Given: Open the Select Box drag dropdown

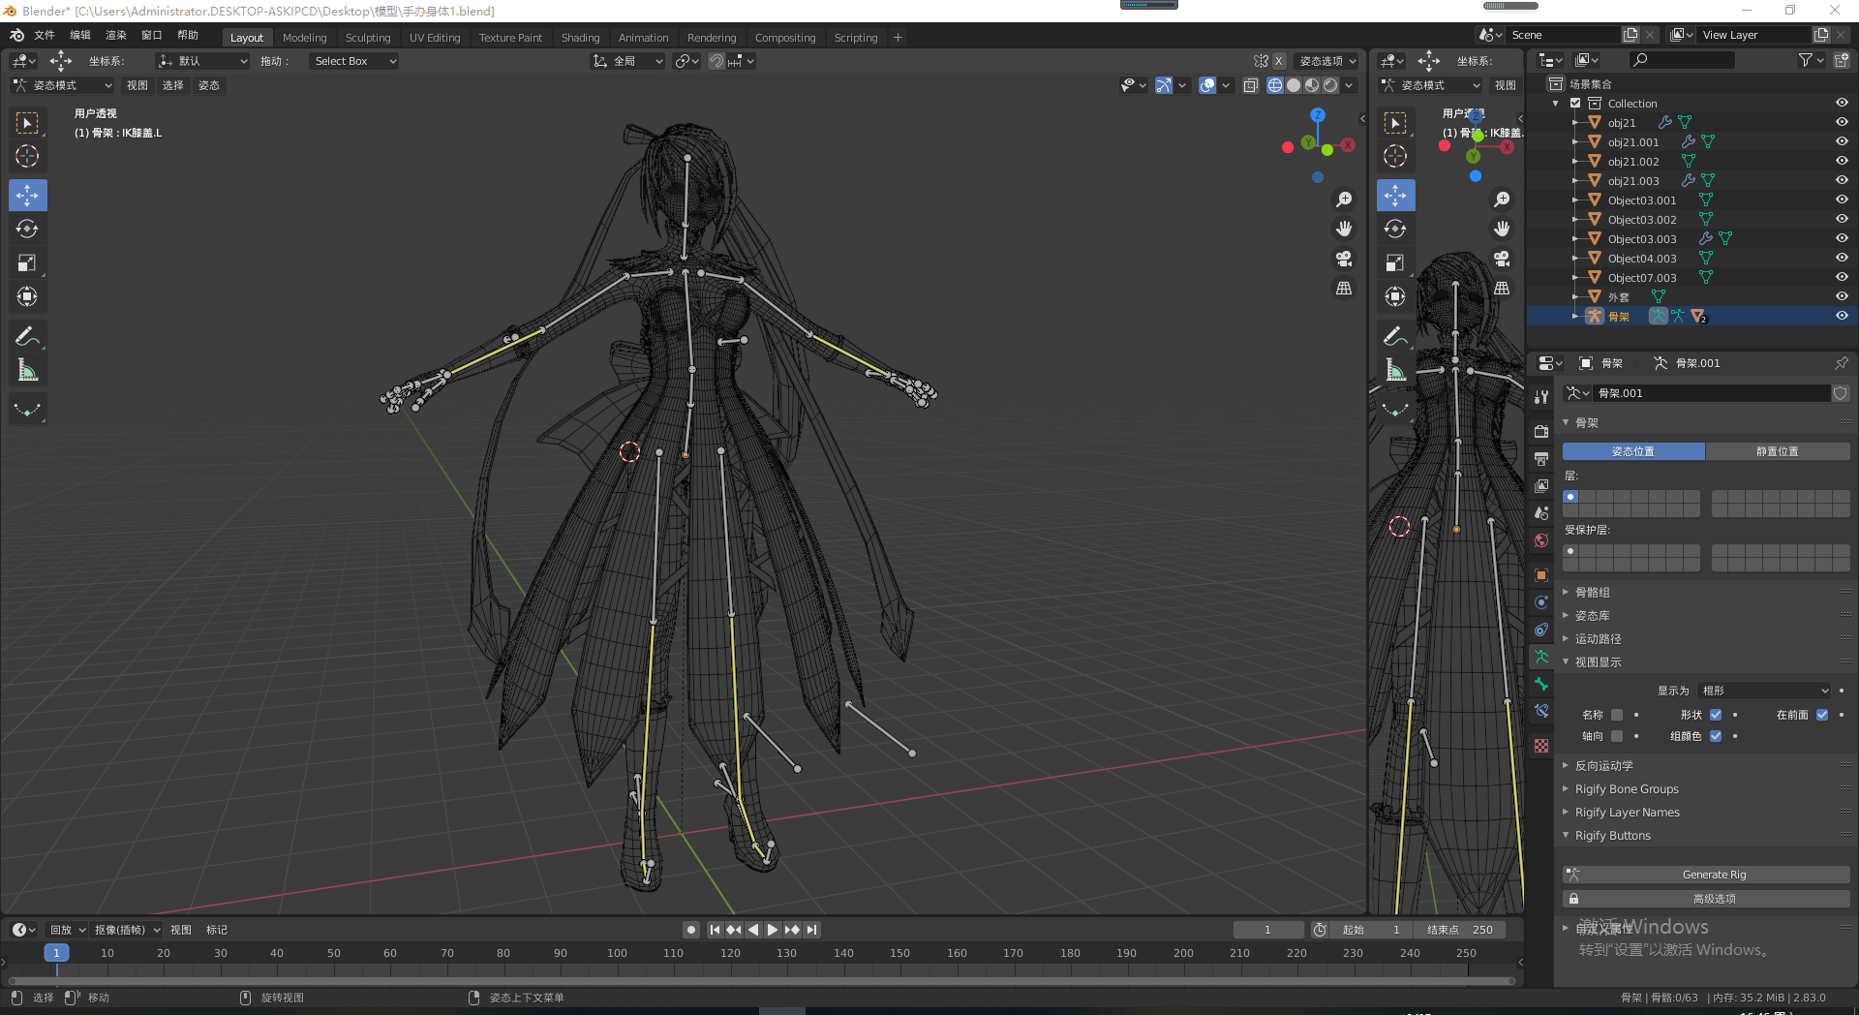Looking at the screenshot, I should click(x=354, y=61).
